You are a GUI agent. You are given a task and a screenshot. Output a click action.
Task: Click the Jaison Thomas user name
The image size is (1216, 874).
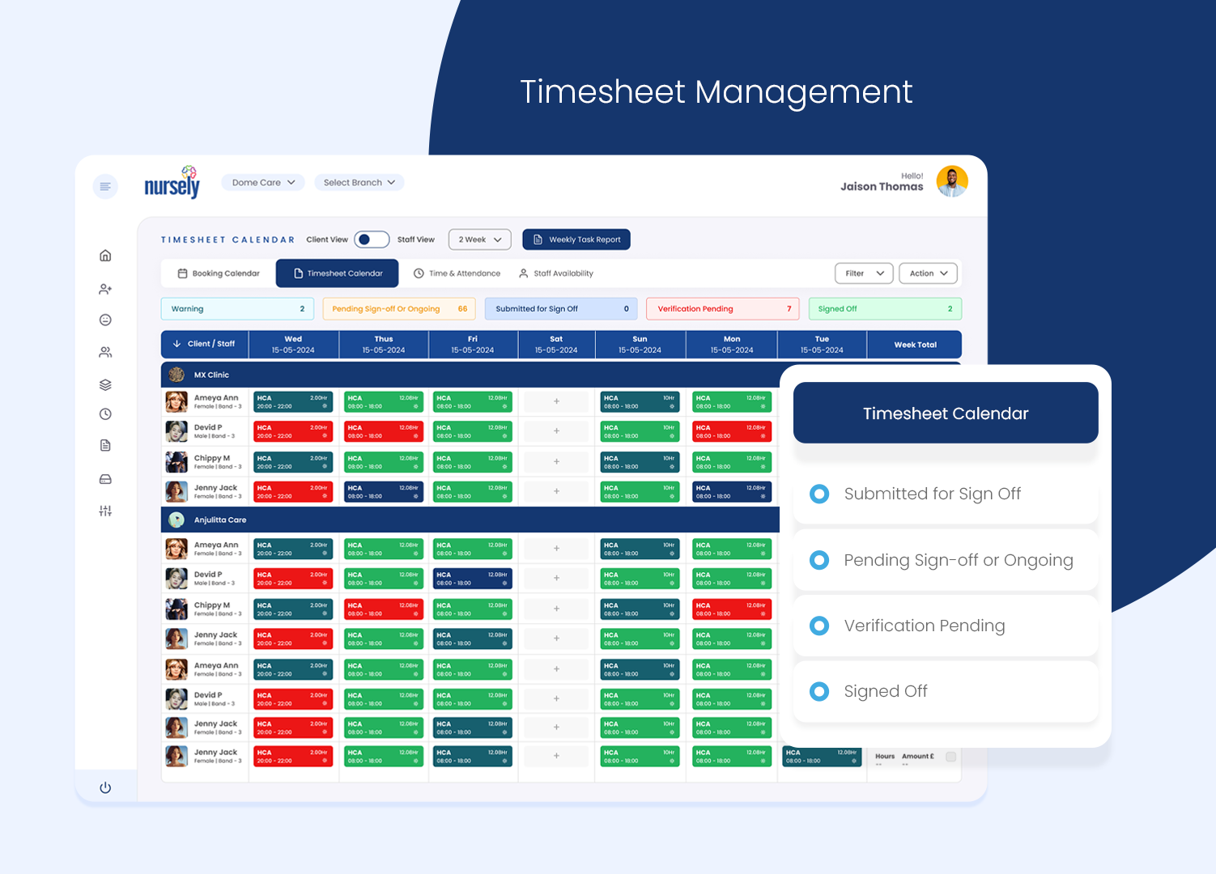(x=882, y=187)
